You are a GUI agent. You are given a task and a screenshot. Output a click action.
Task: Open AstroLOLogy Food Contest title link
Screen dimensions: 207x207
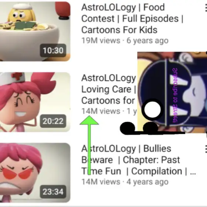(x=132, y=18)
